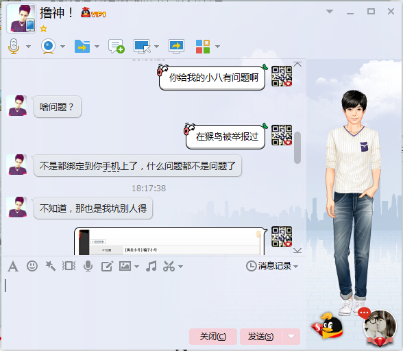
Task: Click message 不知道，那也是我坑别人得
Action: [93, 208]
